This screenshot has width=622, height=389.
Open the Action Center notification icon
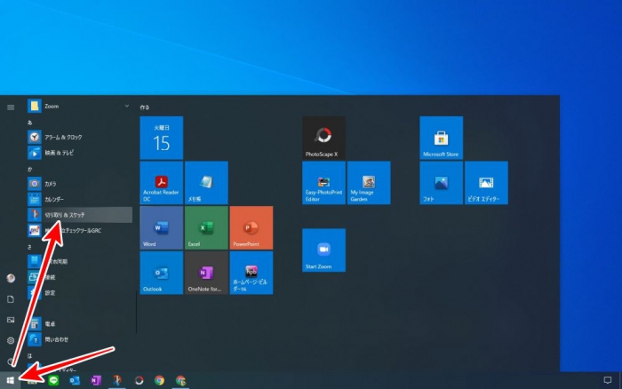point(607,380)
